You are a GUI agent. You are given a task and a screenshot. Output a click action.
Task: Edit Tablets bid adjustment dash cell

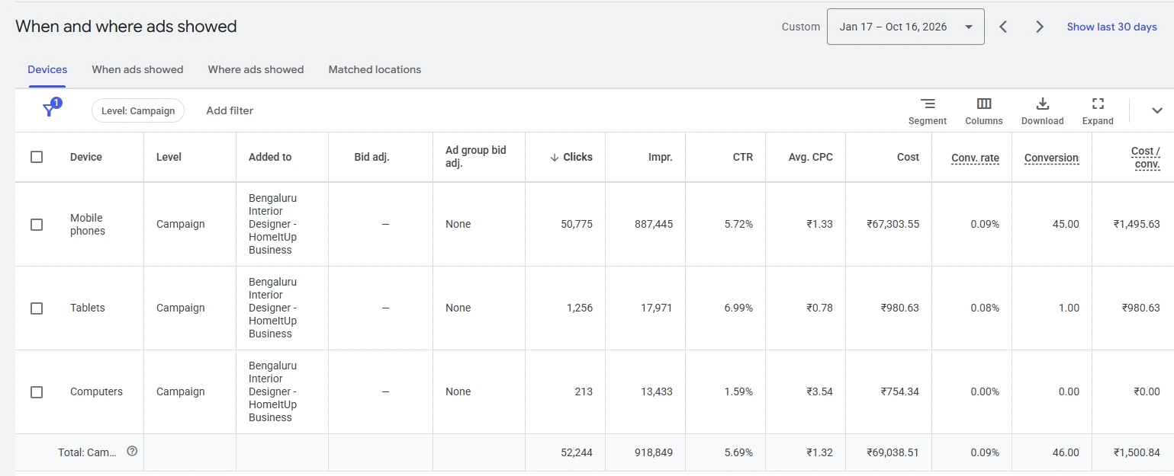pos(385,308)
